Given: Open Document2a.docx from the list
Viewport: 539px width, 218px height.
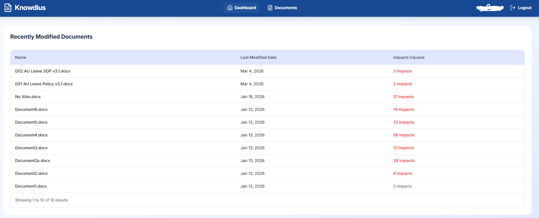Looking at the screenshot, I should [32, 161].
